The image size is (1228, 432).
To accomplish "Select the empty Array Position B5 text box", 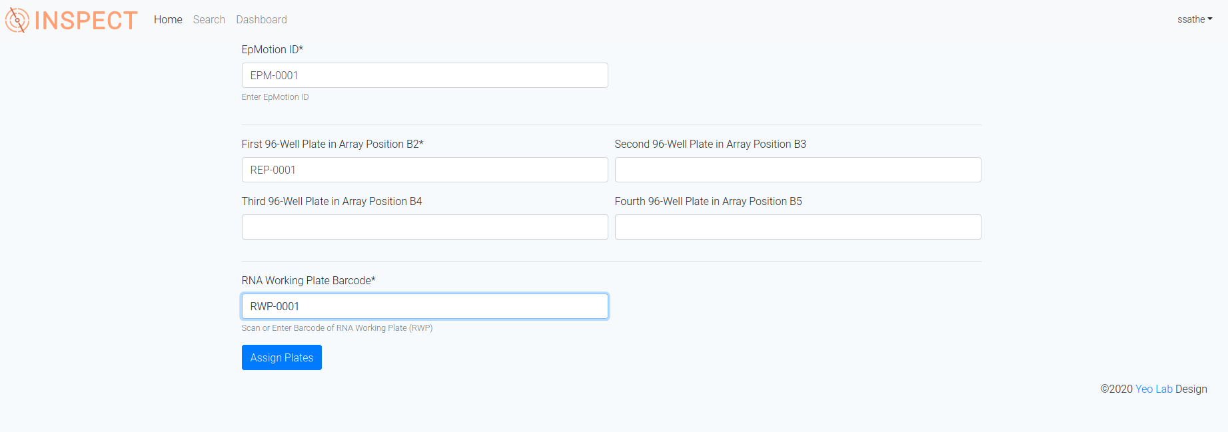I will (x=798, y=227).
